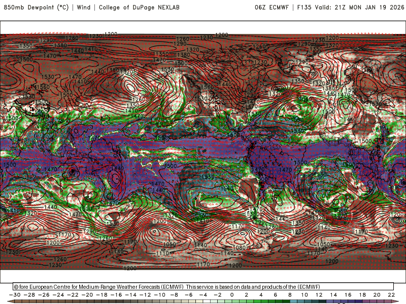Click the −24 value on the color scale
Viewport: 406px width, 304px height.
58,295
